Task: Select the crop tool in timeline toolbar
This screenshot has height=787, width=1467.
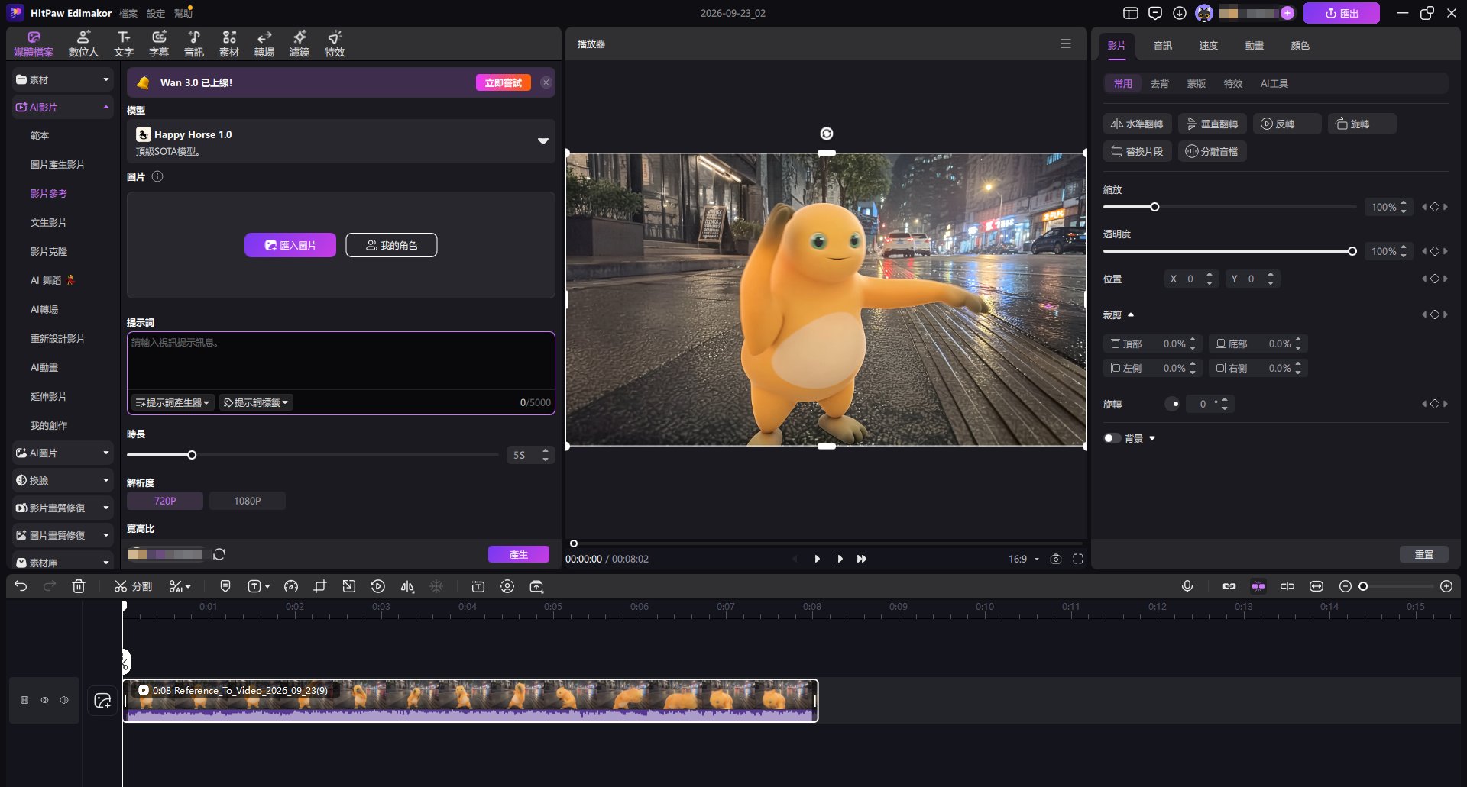Action: point(320,586)
